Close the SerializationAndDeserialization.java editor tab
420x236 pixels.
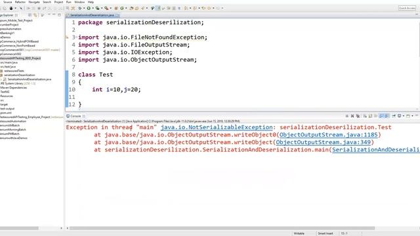point(117,15)
